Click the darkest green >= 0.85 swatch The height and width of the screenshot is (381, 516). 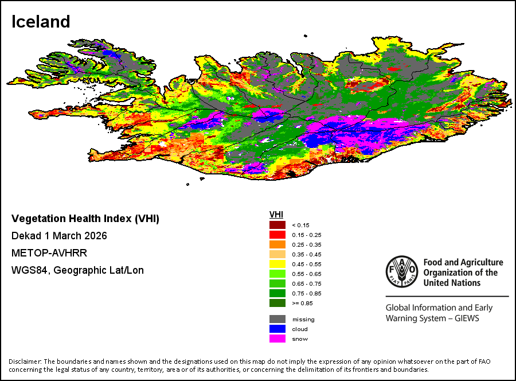(x=277, y=302)
